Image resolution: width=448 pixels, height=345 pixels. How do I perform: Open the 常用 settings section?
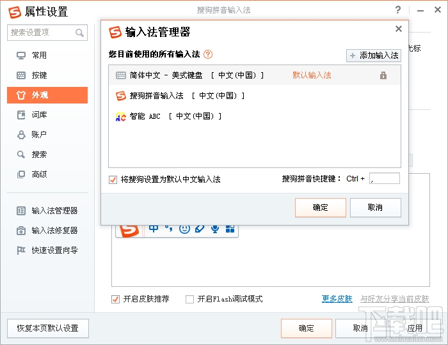(x=47, y=56)
